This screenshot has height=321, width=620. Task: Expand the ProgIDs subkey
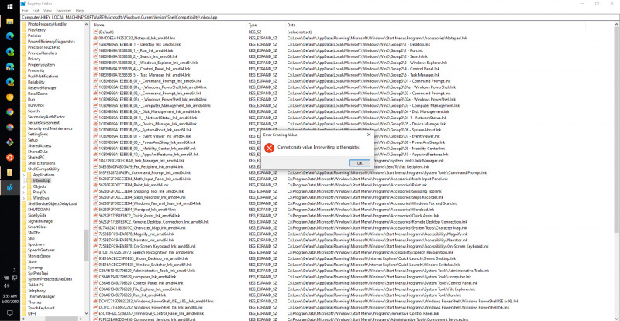24,193
